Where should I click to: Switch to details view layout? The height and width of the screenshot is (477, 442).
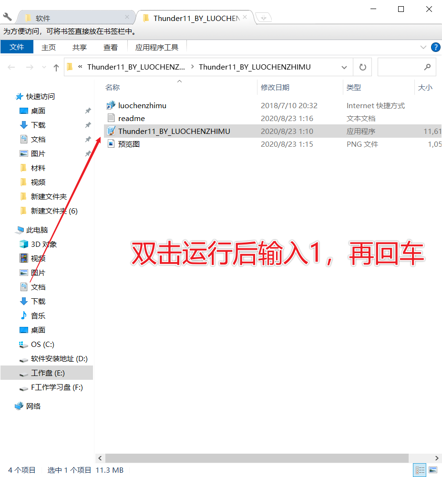pyautogui.click(x=420, y=470)
